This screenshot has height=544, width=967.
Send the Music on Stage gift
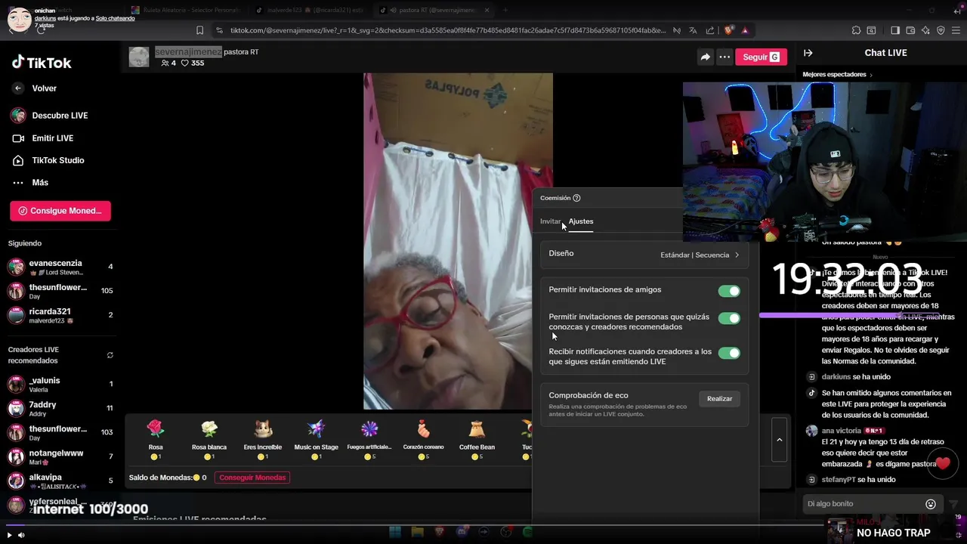click(x=316, y=439)
